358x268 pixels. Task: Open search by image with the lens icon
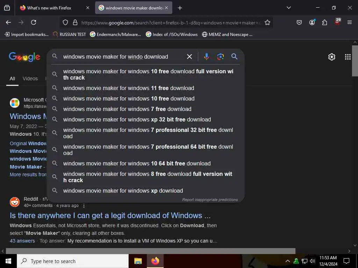coord(220,57)
